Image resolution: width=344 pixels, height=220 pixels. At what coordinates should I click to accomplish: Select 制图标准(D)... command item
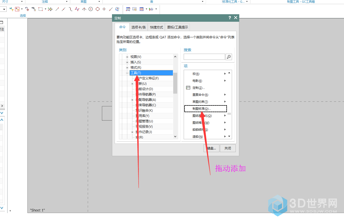pyautogui.click(x=205, y=109)
